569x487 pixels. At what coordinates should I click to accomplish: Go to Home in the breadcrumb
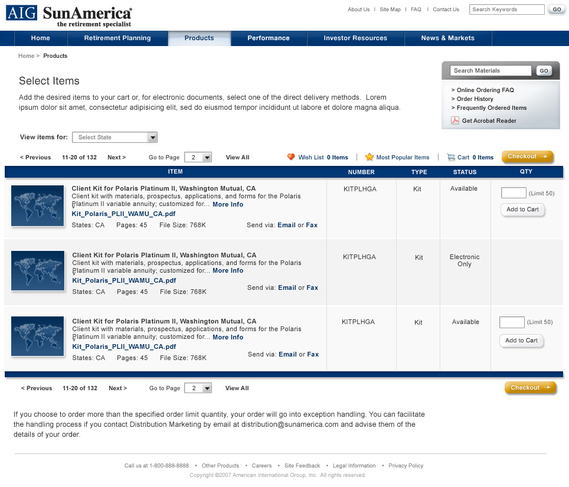(26, 56)
